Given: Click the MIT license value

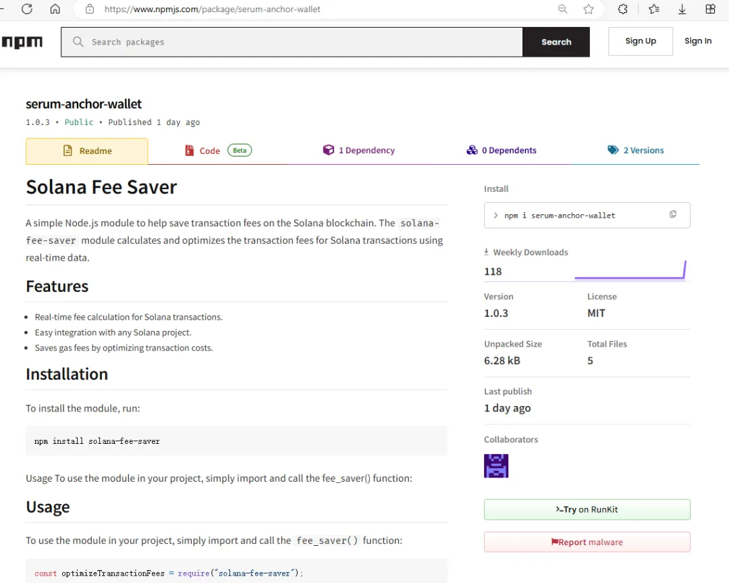Looking at the screenshot, I should 596,313.
